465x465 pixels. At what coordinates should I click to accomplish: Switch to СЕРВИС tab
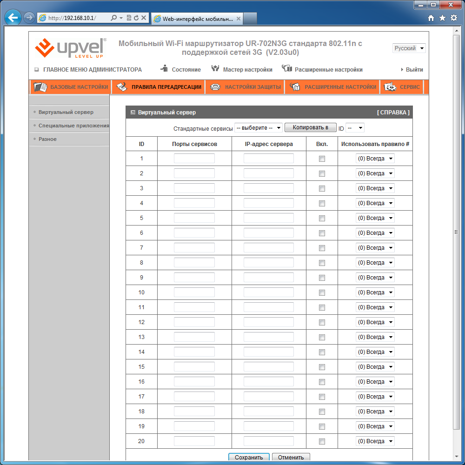tap(410, 87)
